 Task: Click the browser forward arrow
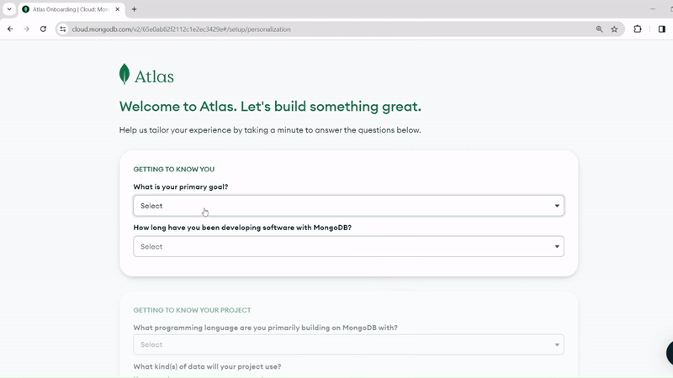[x=27, y=29]
